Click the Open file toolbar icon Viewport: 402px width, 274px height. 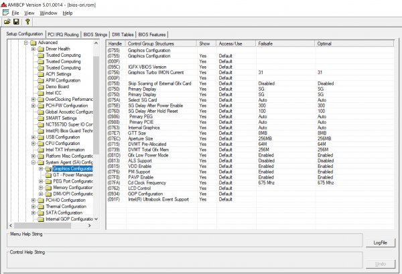tap(7, 22)
